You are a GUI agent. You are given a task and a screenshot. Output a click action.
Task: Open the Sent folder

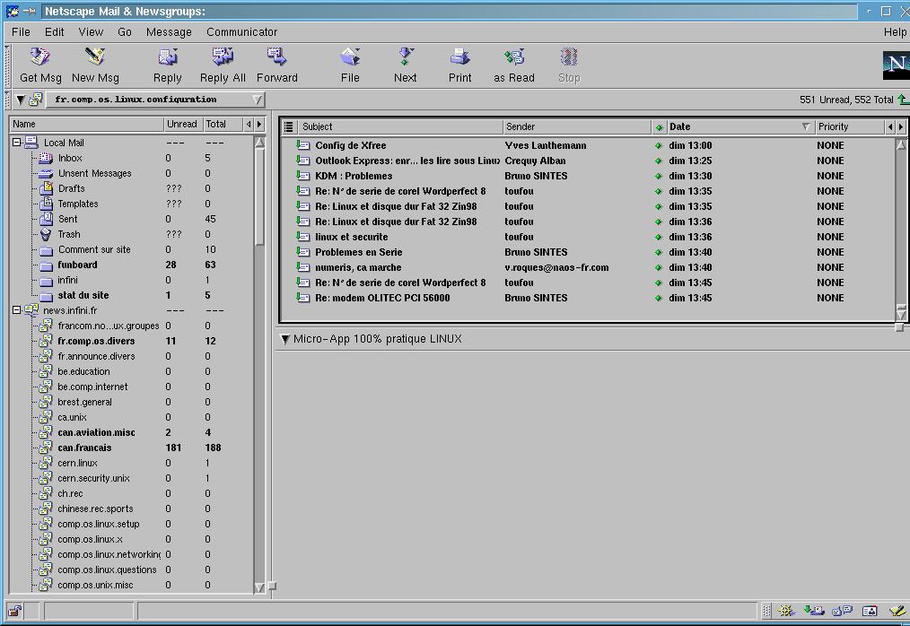pos(67,219)
